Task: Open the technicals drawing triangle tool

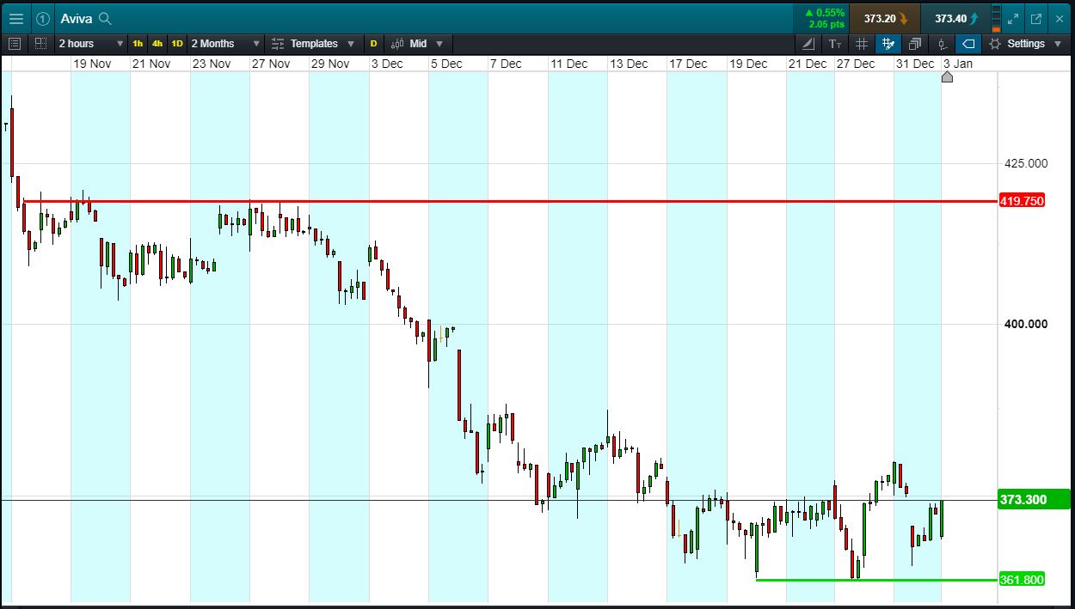Action: (808, 43)
